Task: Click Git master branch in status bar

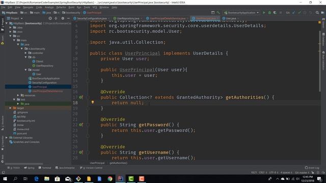Action: click(x=302, y=172)
